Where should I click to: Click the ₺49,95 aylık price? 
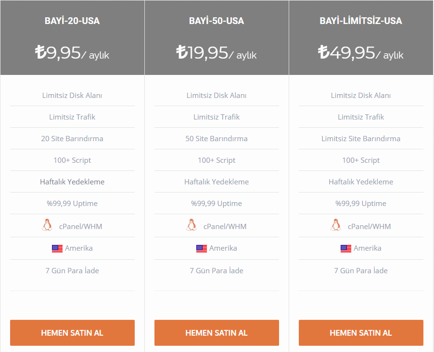[361, 53]
